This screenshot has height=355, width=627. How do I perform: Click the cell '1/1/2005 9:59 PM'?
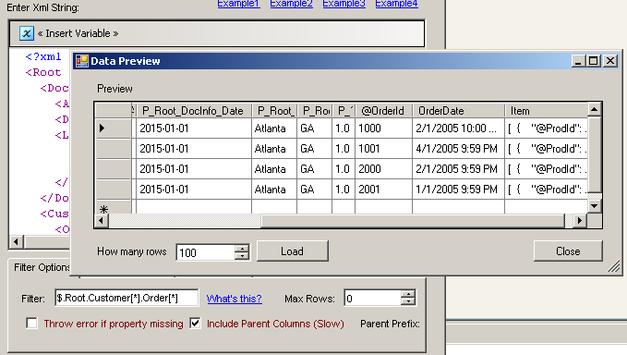coord(458,189)
